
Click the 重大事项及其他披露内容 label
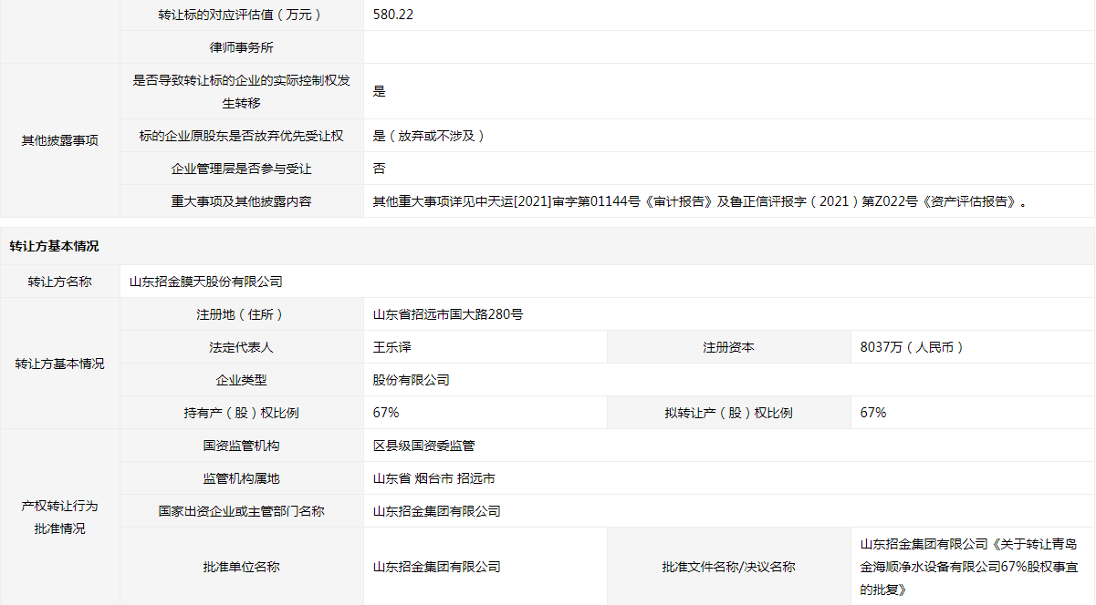(241, 201)
